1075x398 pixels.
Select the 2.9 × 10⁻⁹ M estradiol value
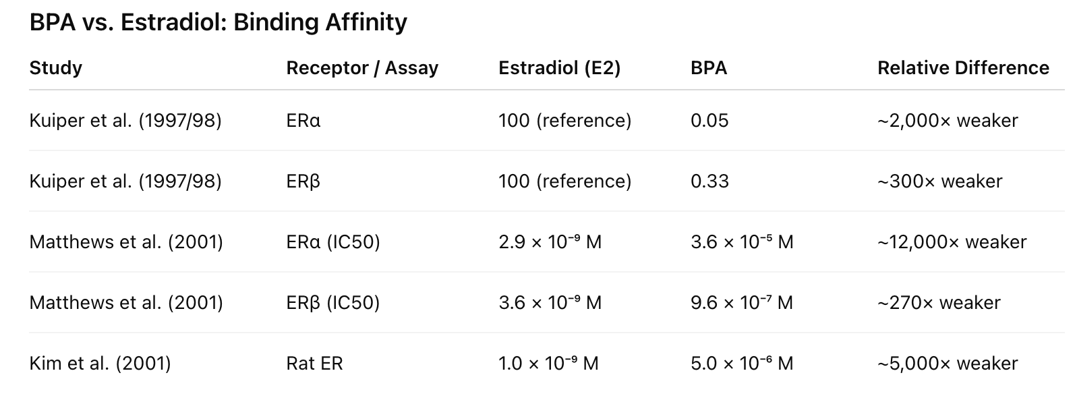click(550, 242)
